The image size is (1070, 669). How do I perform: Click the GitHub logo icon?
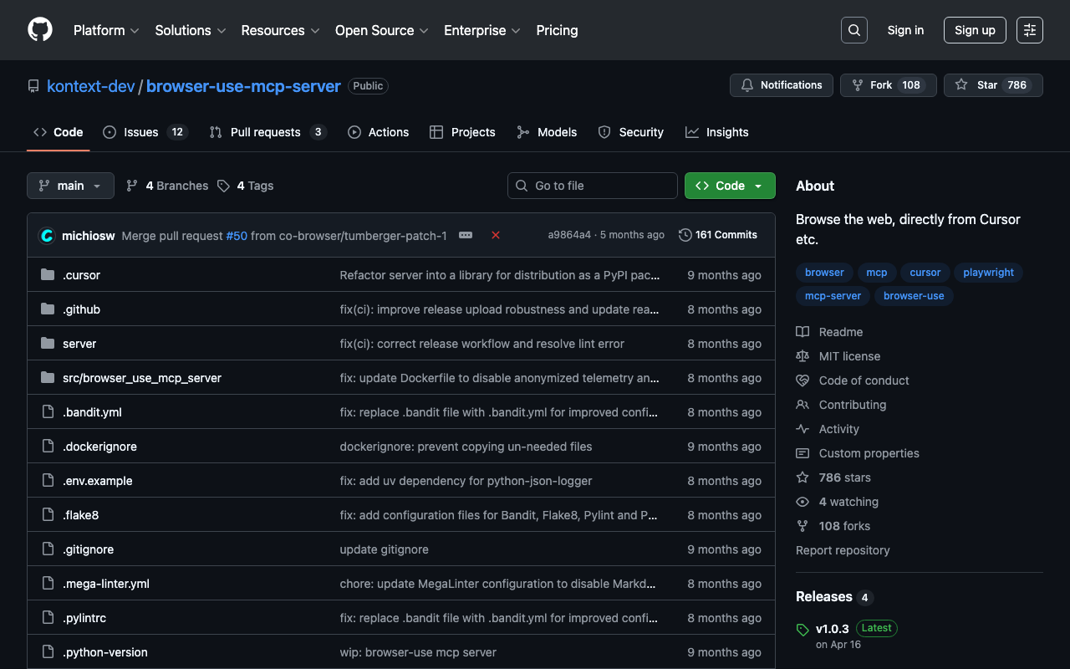pyautogui.click(x=40, y=30)
